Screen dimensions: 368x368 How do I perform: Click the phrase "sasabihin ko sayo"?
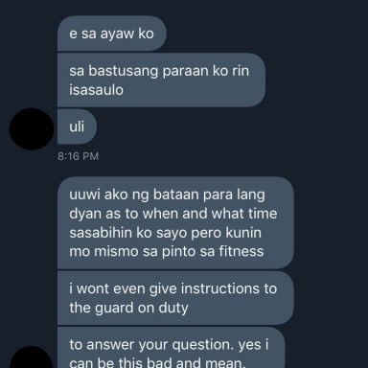(x=128, y=233)
